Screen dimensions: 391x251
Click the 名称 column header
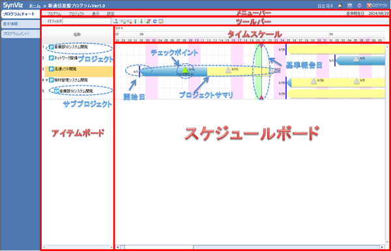78,34
